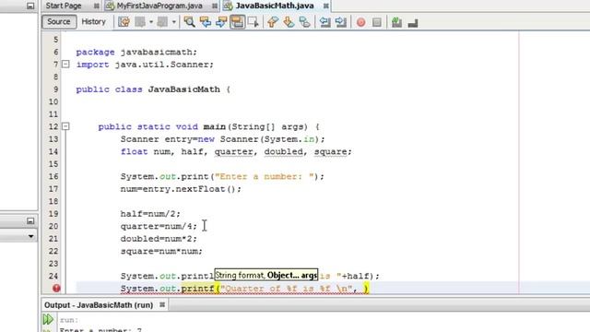Select the JavaBasicMath.java tab

pos(275,6)
